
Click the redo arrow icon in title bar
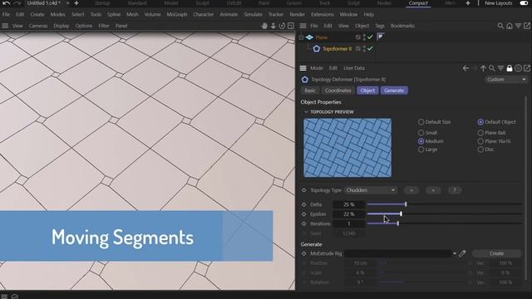pyautogui.click(x=17, y=3)
